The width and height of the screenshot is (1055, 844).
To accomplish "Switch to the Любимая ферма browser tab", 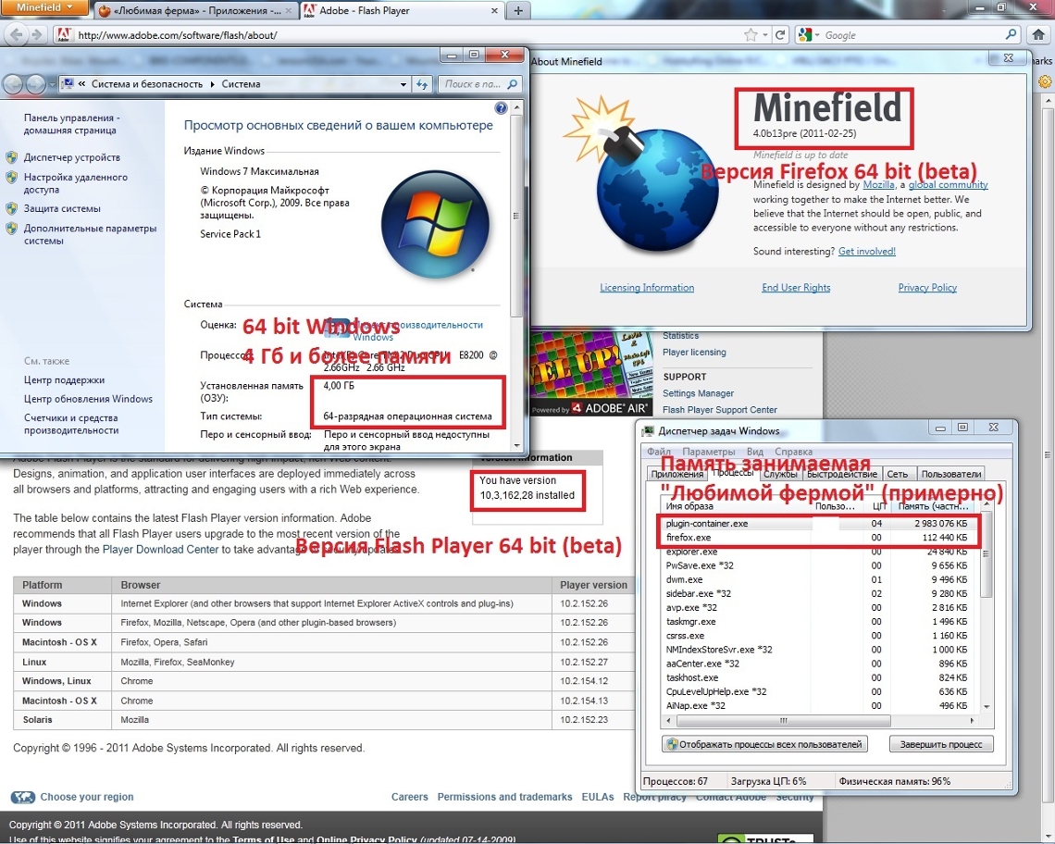I will (194, 11).
